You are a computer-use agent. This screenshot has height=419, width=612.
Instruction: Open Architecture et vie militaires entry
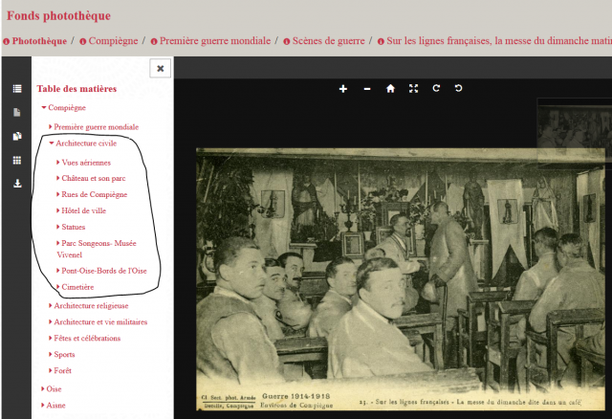100,322
